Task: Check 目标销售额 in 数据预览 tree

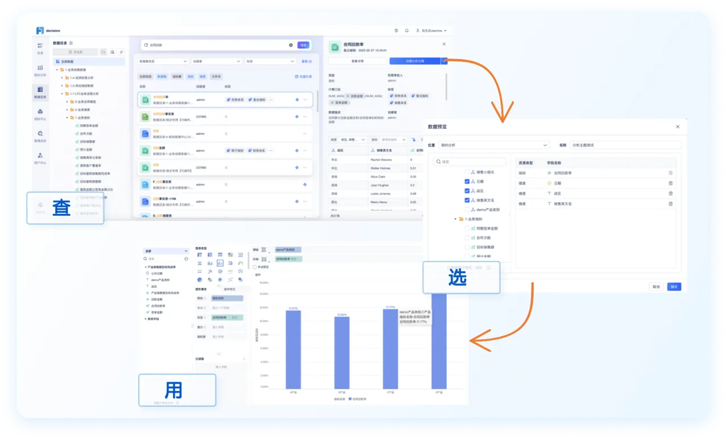Action: click(467, 247)
